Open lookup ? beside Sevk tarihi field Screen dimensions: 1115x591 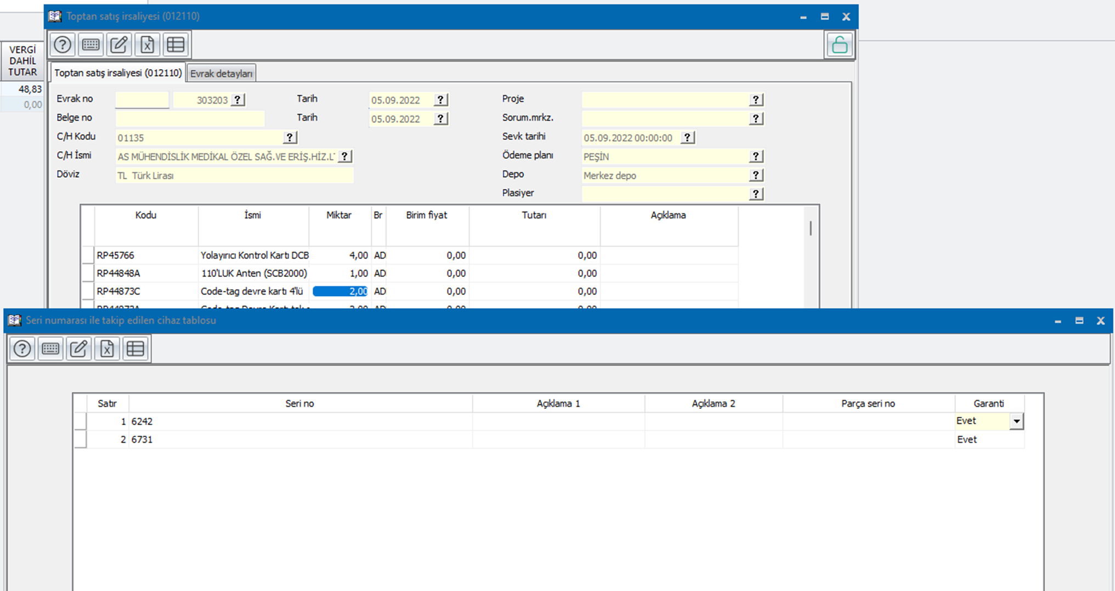click(x=687, y=138)
